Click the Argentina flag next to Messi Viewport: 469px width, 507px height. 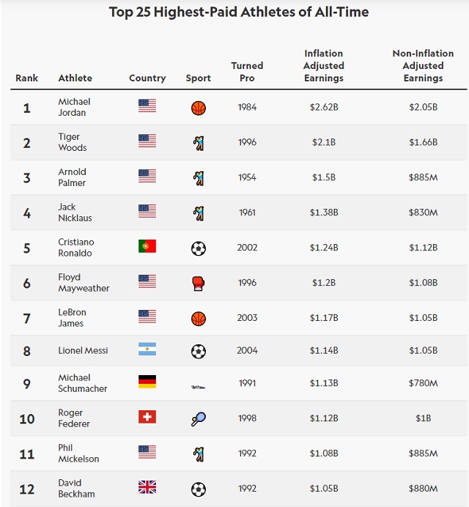[147, 349]
